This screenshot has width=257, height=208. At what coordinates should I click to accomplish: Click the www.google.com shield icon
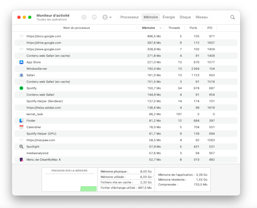[x=21, y=49]
